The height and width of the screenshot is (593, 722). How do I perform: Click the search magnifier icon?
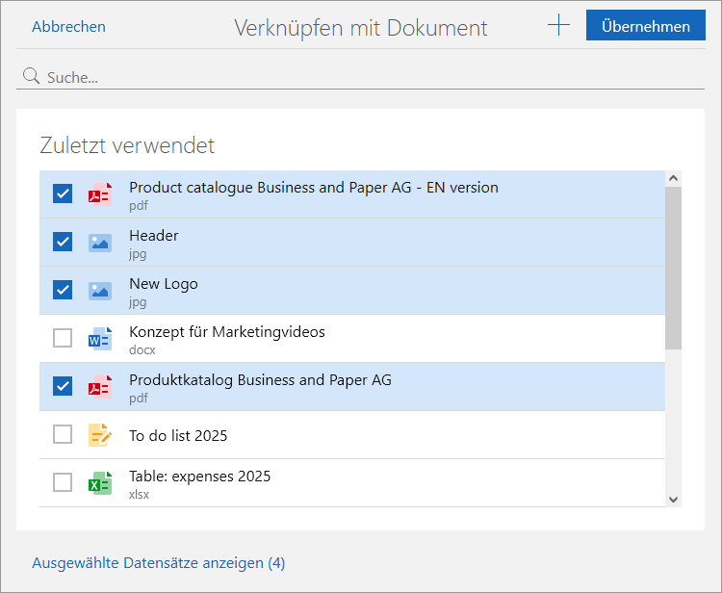(31, 76)
